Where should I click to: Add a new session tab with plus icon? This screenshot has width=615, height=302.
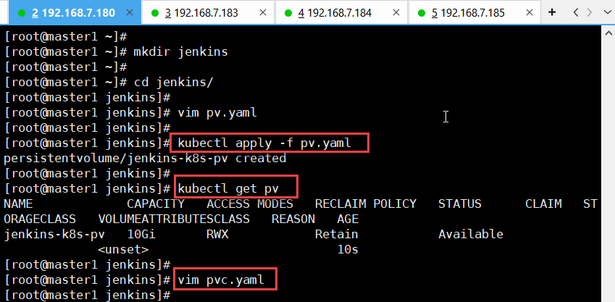(x=552, y=12)
